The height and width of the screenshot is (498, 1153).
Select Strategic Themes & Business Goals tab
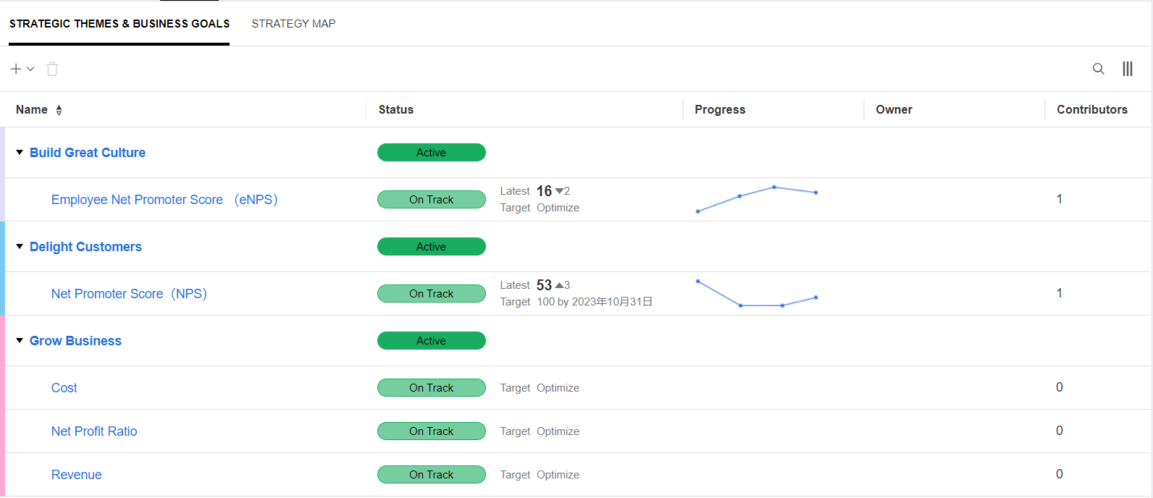[x=120, y=24]
